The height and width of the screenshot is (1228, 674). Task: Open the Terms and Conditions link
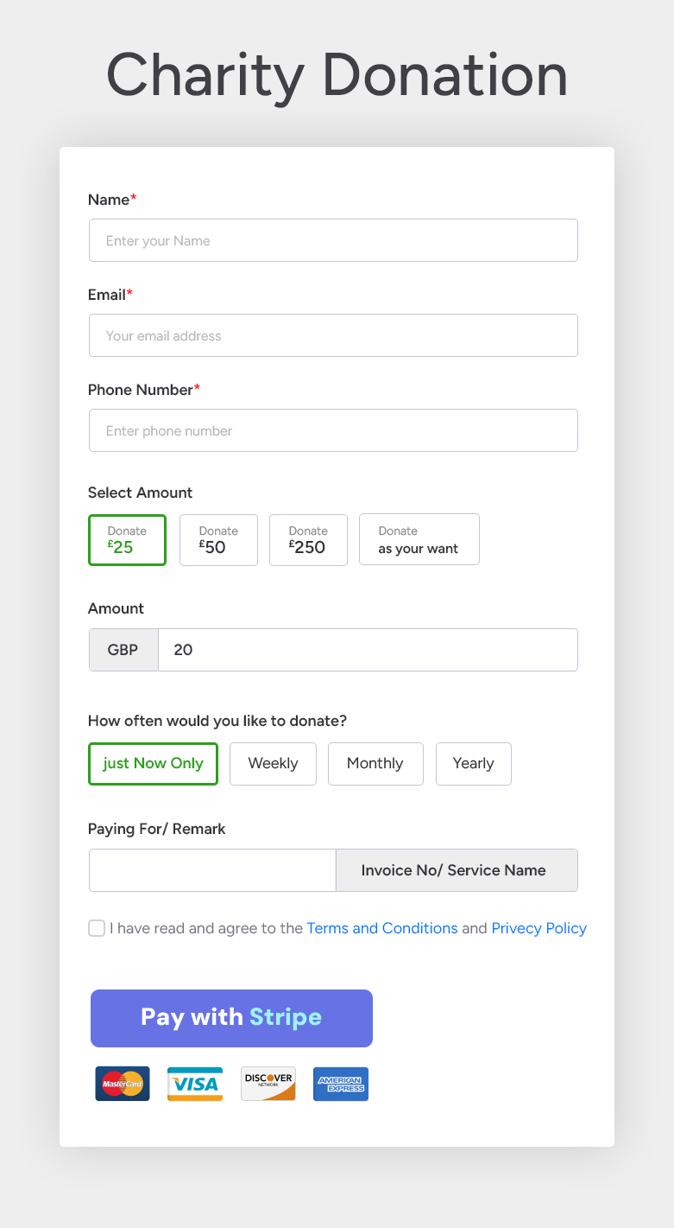[382, 928]
